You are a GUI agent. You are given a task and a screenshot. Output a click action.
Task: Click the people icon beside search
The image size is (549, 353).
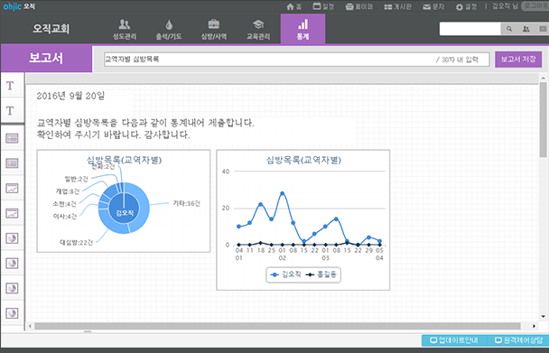526,29
